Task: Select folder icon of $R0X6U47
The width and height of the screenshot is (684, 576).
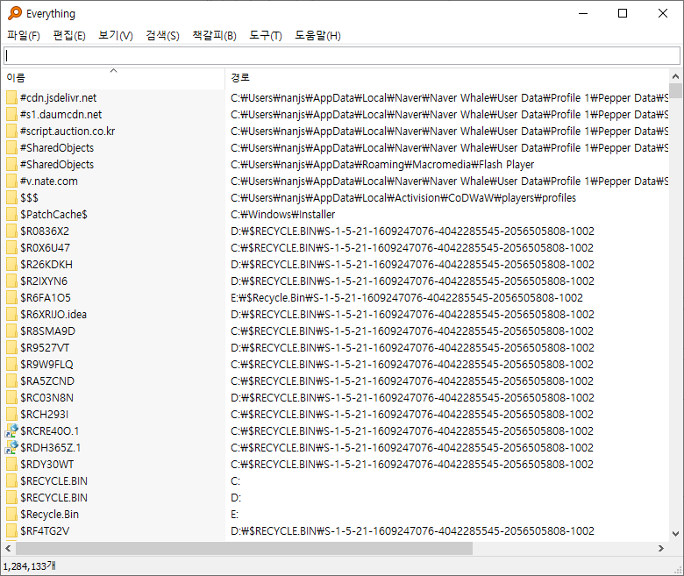Action: [11, 247]
